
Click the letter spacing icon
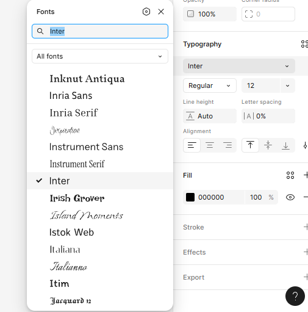pyautogui.click(x=249, y=116)
